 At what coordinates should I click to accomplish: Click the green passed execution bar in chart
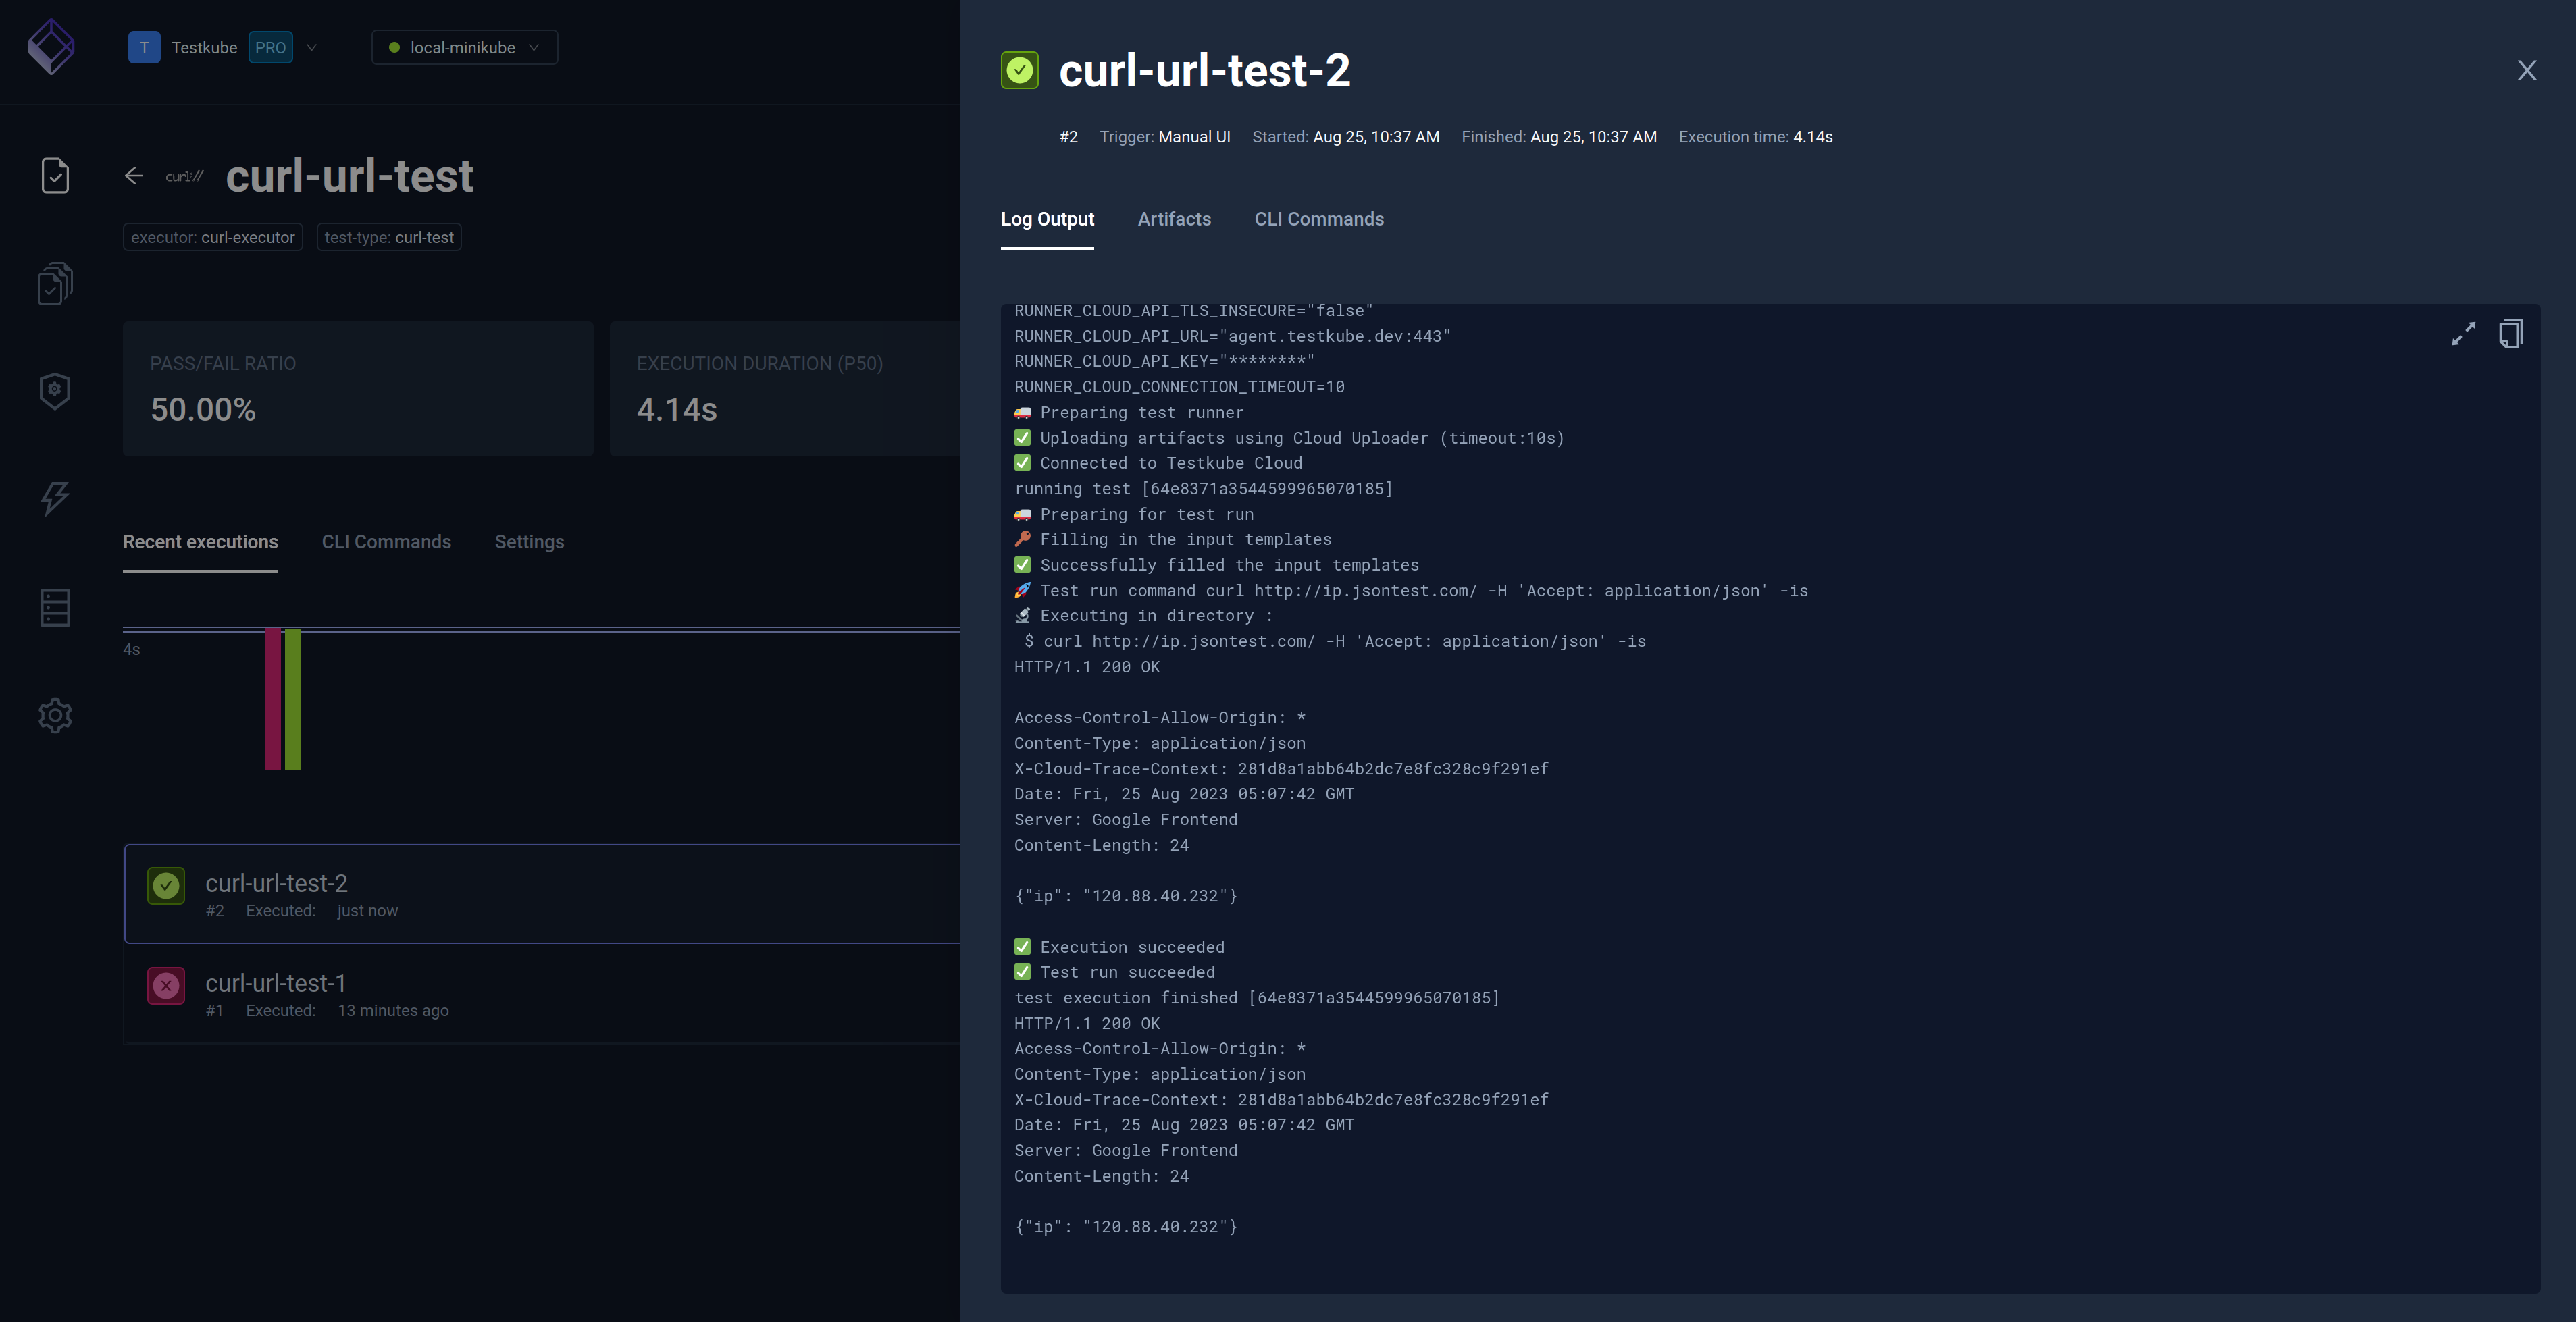293,699
